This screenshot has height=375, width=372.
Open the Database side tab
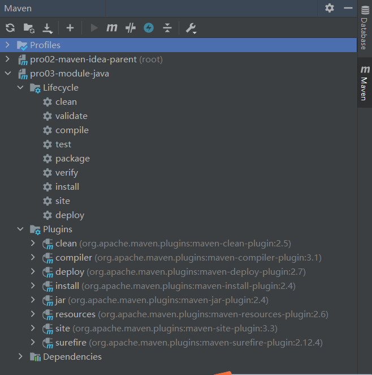point(365,28)
